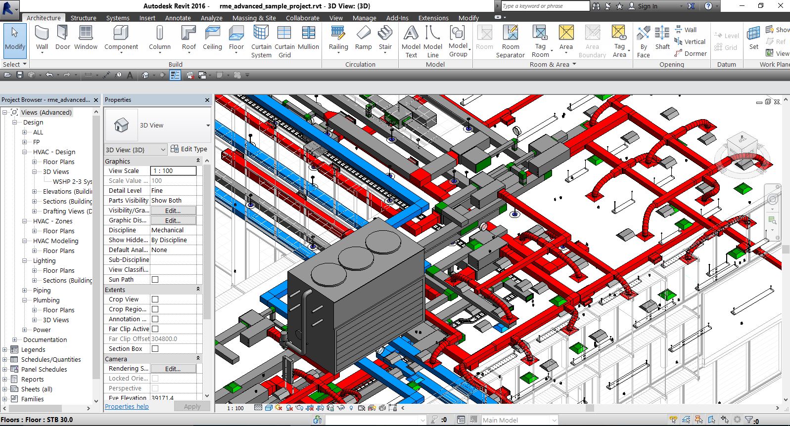This screenshot has width=790, height=426.
Task: Select the Stair tool
Action: [x=385, y=38]
